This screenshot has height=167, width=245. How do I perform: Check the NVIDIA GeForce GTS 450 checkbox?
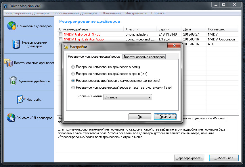60,34
